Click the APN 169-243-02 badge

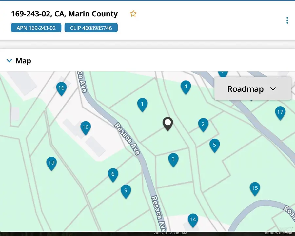pyautogui.click(x=36, y=28)
